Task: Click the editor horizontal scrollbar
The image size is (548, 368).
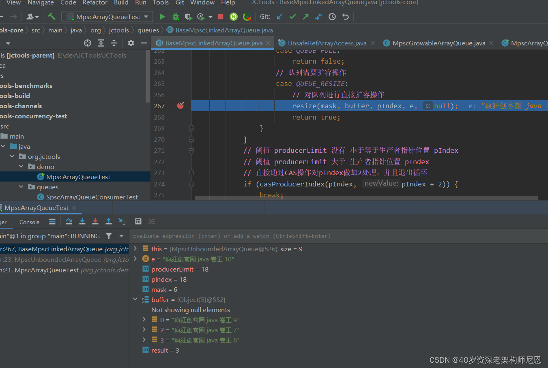Action: [x=366, y=198]
